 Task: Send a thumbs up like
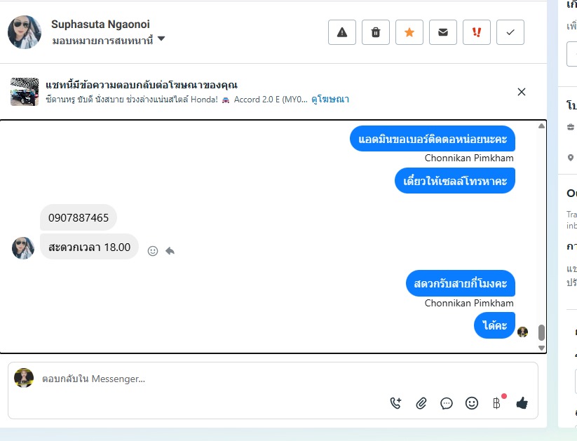[x=522, y=403]
